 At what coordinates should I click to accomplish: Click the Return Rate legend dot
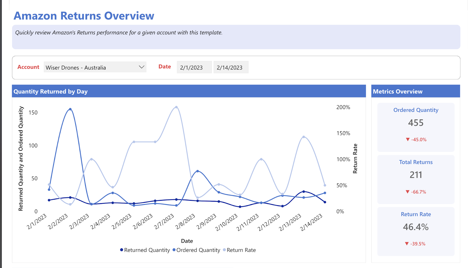[x=224, y=250]
